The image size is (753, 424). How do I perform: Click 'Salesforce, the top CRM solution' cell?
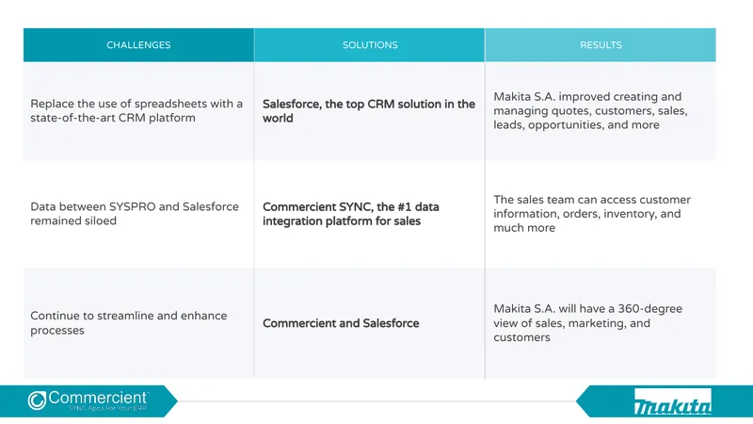point(370,110)
